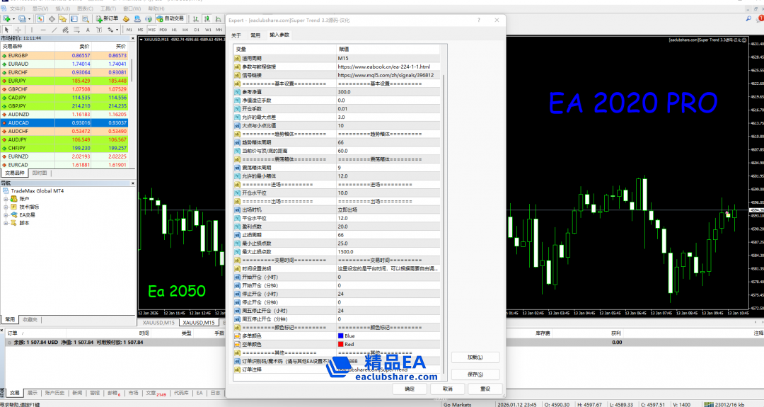Open the 图表(C) menu
764x407 pixels.
[x=85, y=8]
